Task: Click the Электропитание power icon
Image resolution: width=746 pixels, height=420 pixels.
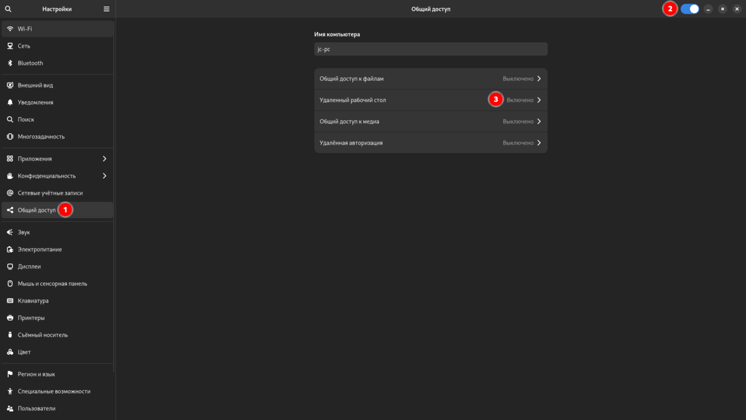Action: (10, 249)
